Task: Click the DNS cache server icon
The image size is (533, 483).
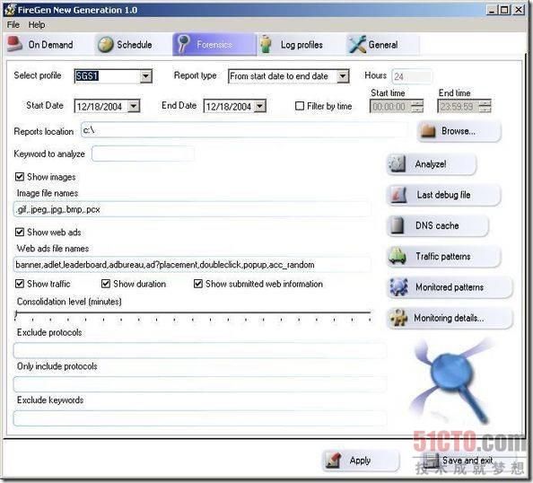Action: pyautogui.click(x=397, y=225)
